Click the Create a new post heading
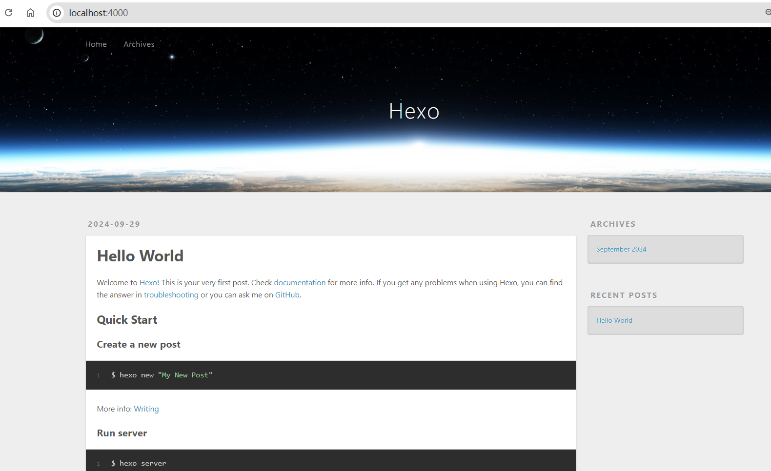Image resolution: width=771 pixels, height=471 pixels. (x=139, y=345)
